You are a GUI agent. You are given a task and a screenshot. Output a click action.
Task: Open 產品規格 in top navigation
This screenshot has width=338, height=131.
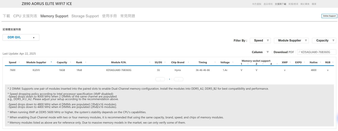(268, 4)
